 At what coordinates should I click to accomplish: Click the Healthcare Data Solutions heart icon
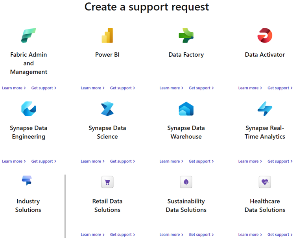pos(265,182)
